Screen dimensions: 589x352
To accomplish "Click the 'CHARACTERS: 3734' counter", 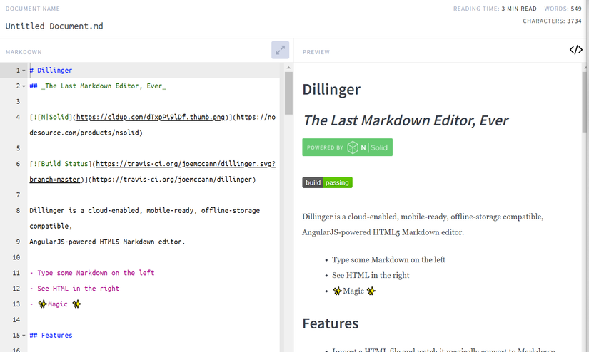I will point(552,21).
